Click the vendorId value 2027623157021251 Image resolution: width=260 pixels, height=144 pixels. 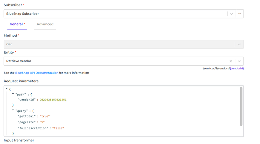53,100
